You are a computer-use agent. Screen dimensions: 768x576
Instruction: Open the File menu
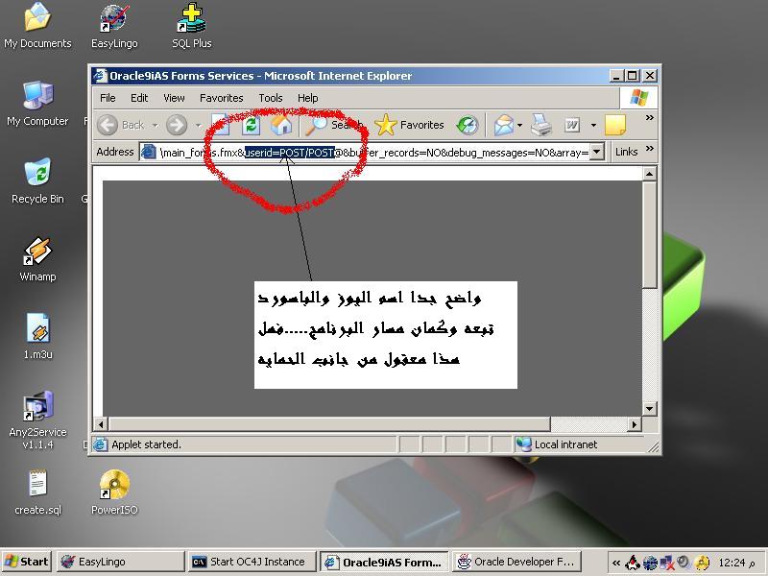coord(108,98)
